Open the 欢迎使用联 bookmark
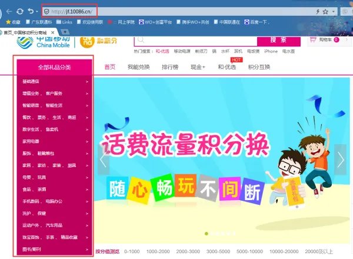This screenshot has height=259, width=353. tap(90, 22)
